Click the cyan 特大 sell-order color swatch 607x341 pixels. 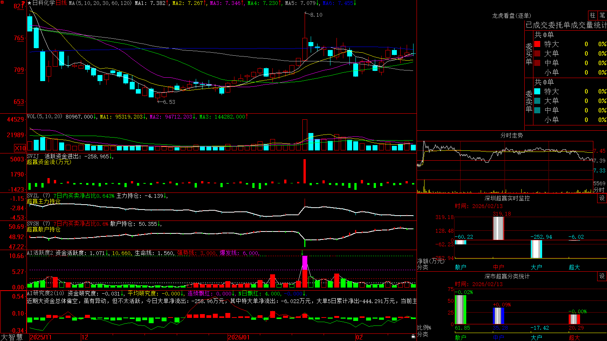point(537,91)
